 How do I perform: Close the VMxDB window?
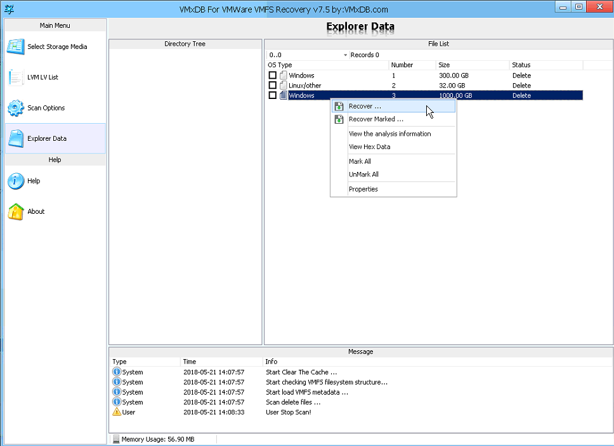click(x=599, y=6)
